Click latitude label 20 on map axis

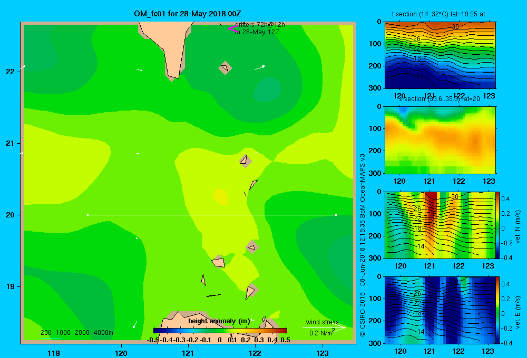pos(11,215)
